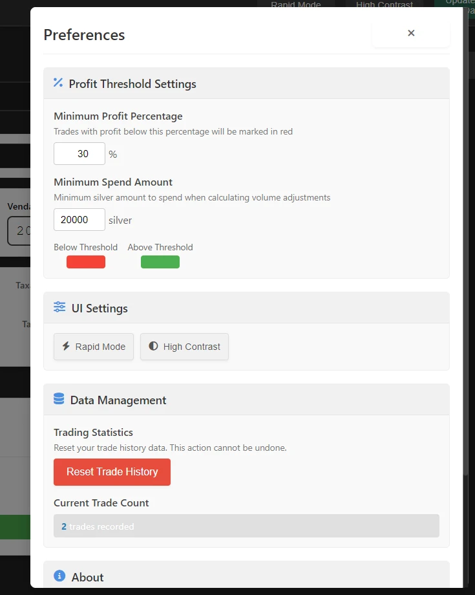The image size is (475, 595).
Task: Focus the Minimum Profit Percentage input field
Action: (x=79, y=154)
